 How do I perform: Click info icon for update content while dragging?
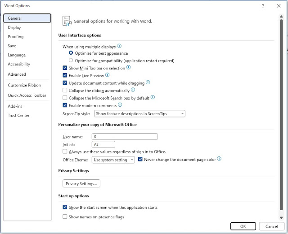click(x=148, y=82)
